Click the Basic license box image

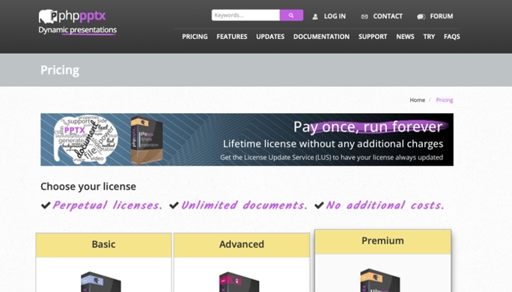coord(101,282)
